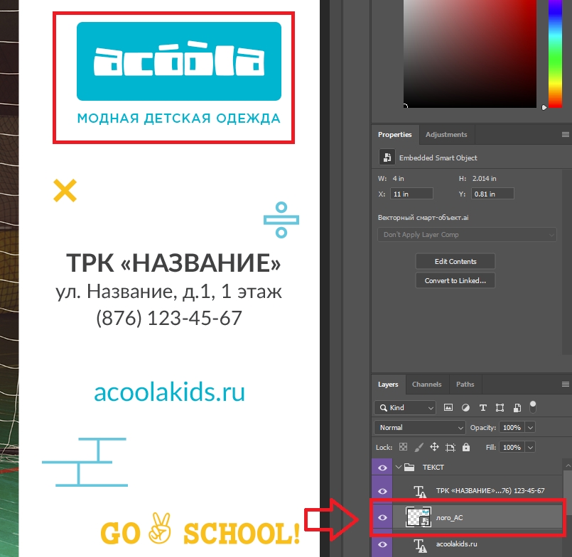This screenshot has width=572, height=557.
Task: Click the Y position input field
Action: (x=492, y=194)
